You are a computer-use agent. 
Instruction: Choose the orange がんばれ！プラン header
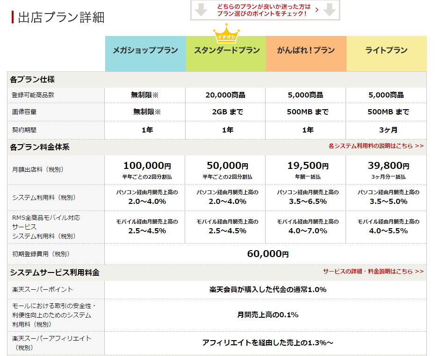306,50
